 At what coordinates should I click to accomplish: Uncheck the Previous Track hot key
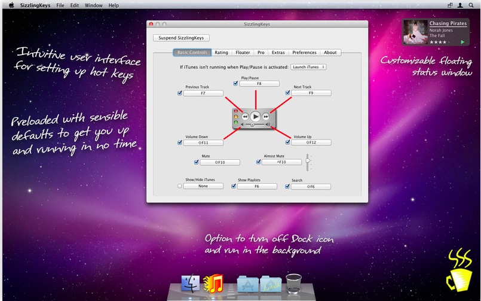[180, 93]
